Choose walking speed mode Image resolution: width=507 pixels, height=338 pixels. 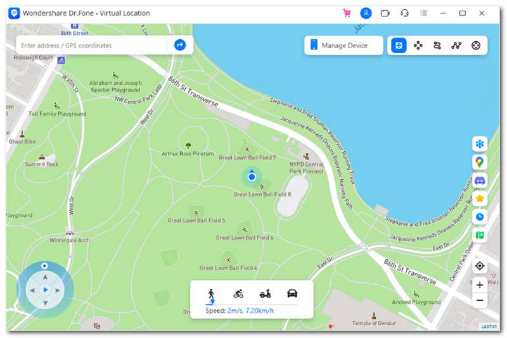coord(211,294)
